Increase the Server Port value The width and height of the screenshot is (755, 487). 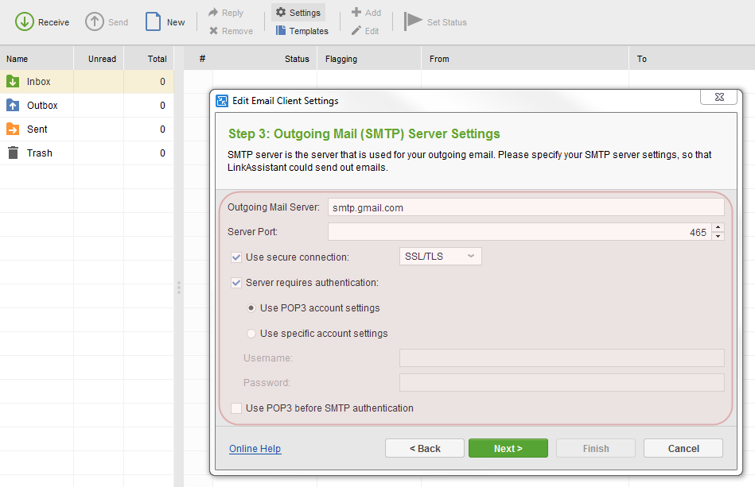(x=718, y=227)
